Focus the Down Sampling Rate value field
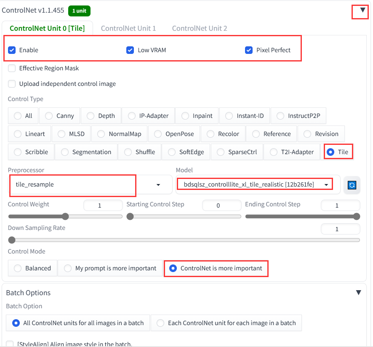This screenshot has height=347, width=373. coord(341,229)
